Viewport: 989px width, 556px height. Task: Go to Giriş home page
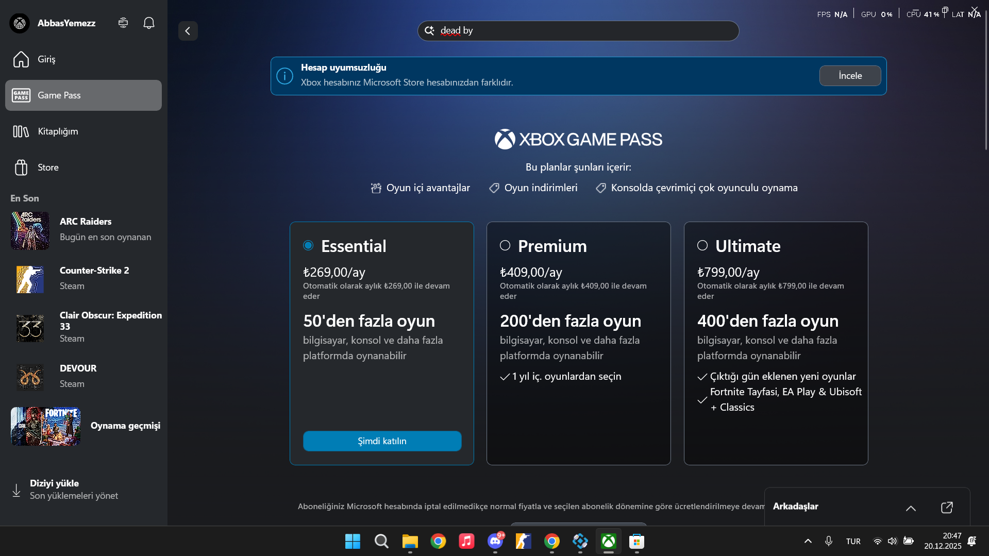[x=83, y=59]
